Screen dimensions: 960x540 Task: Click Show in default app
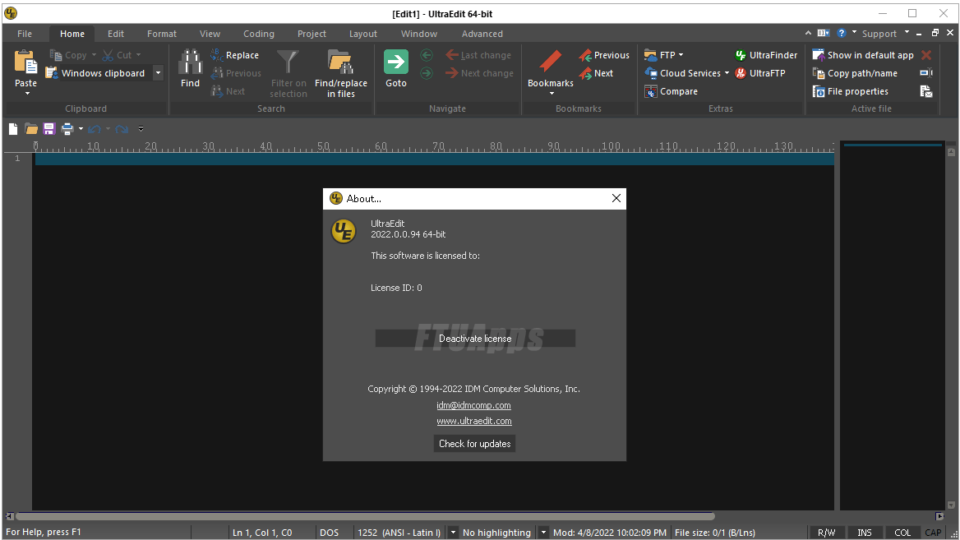point(863,55)
